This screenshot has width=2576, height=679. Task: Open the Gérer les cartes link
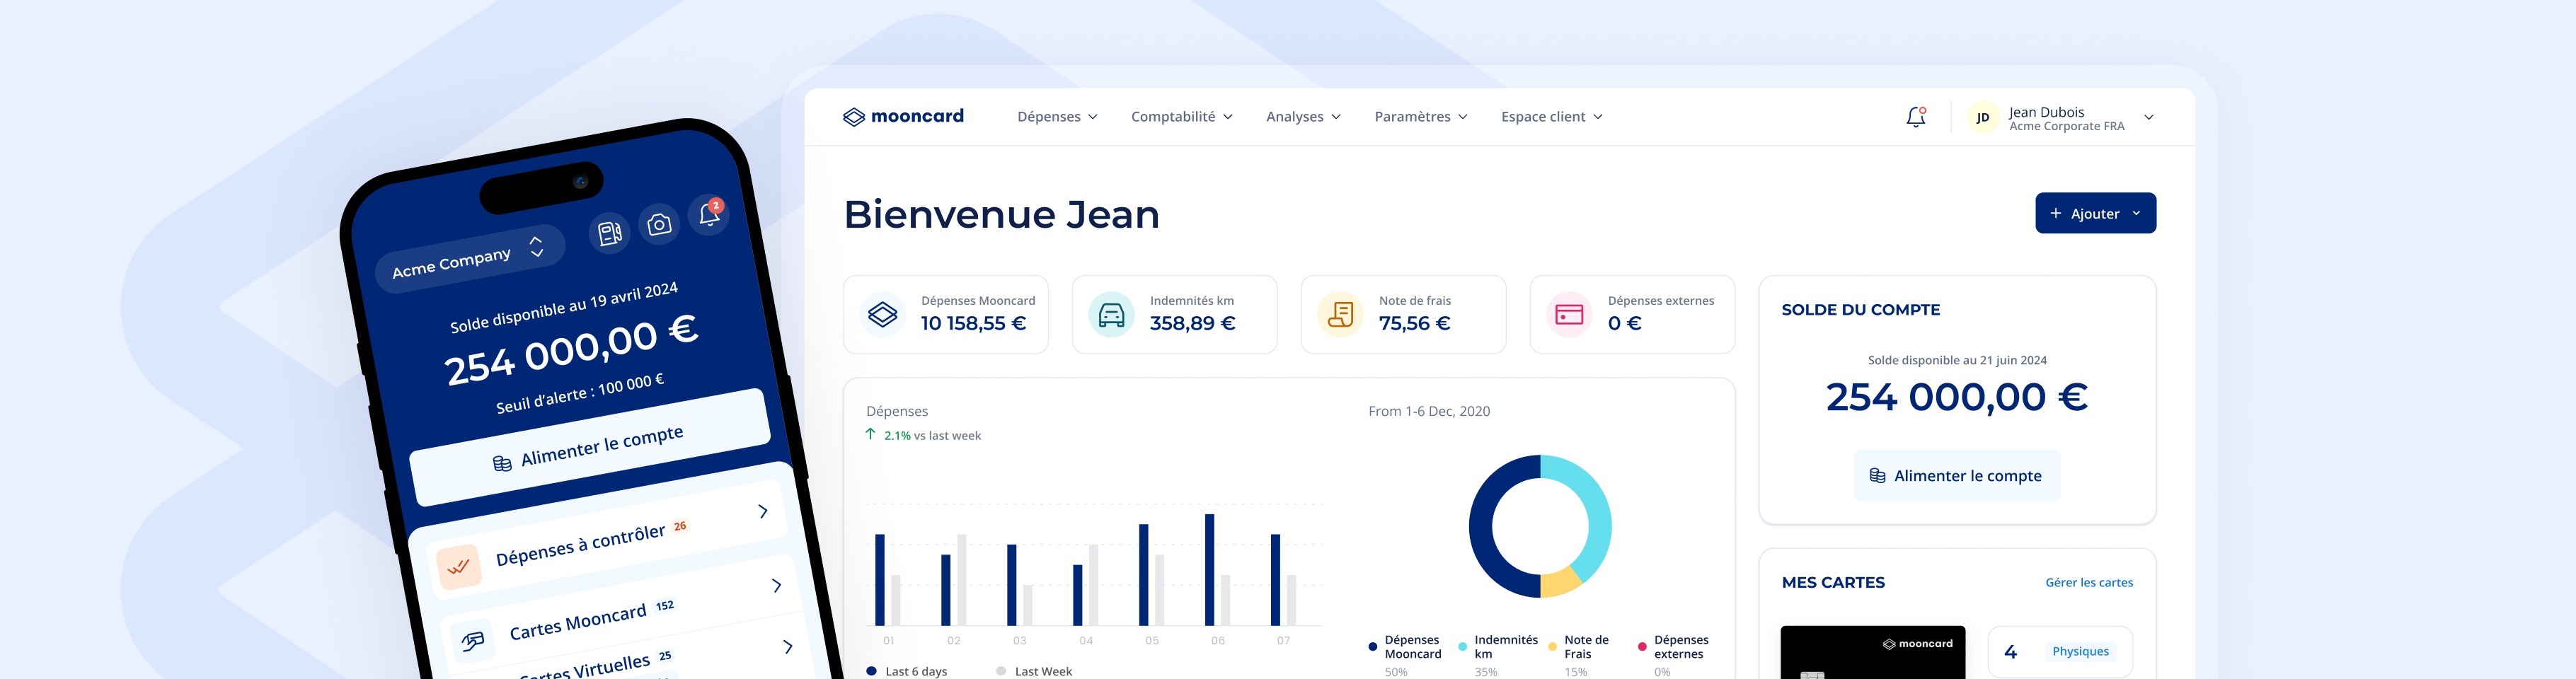[x=2088, y=583]
